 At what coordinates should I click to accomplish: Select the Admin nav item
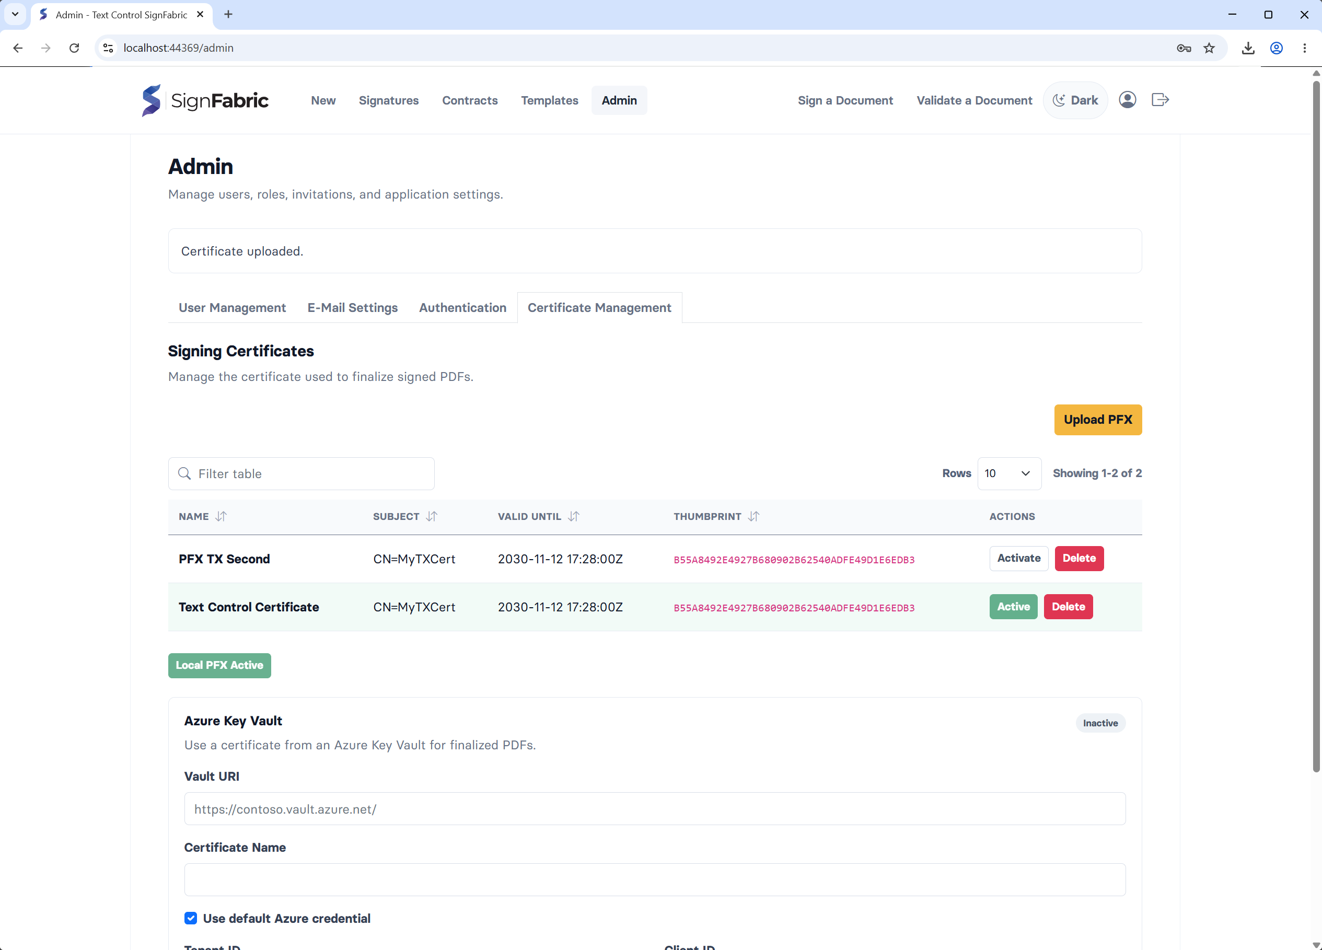(x=619, y=100)
